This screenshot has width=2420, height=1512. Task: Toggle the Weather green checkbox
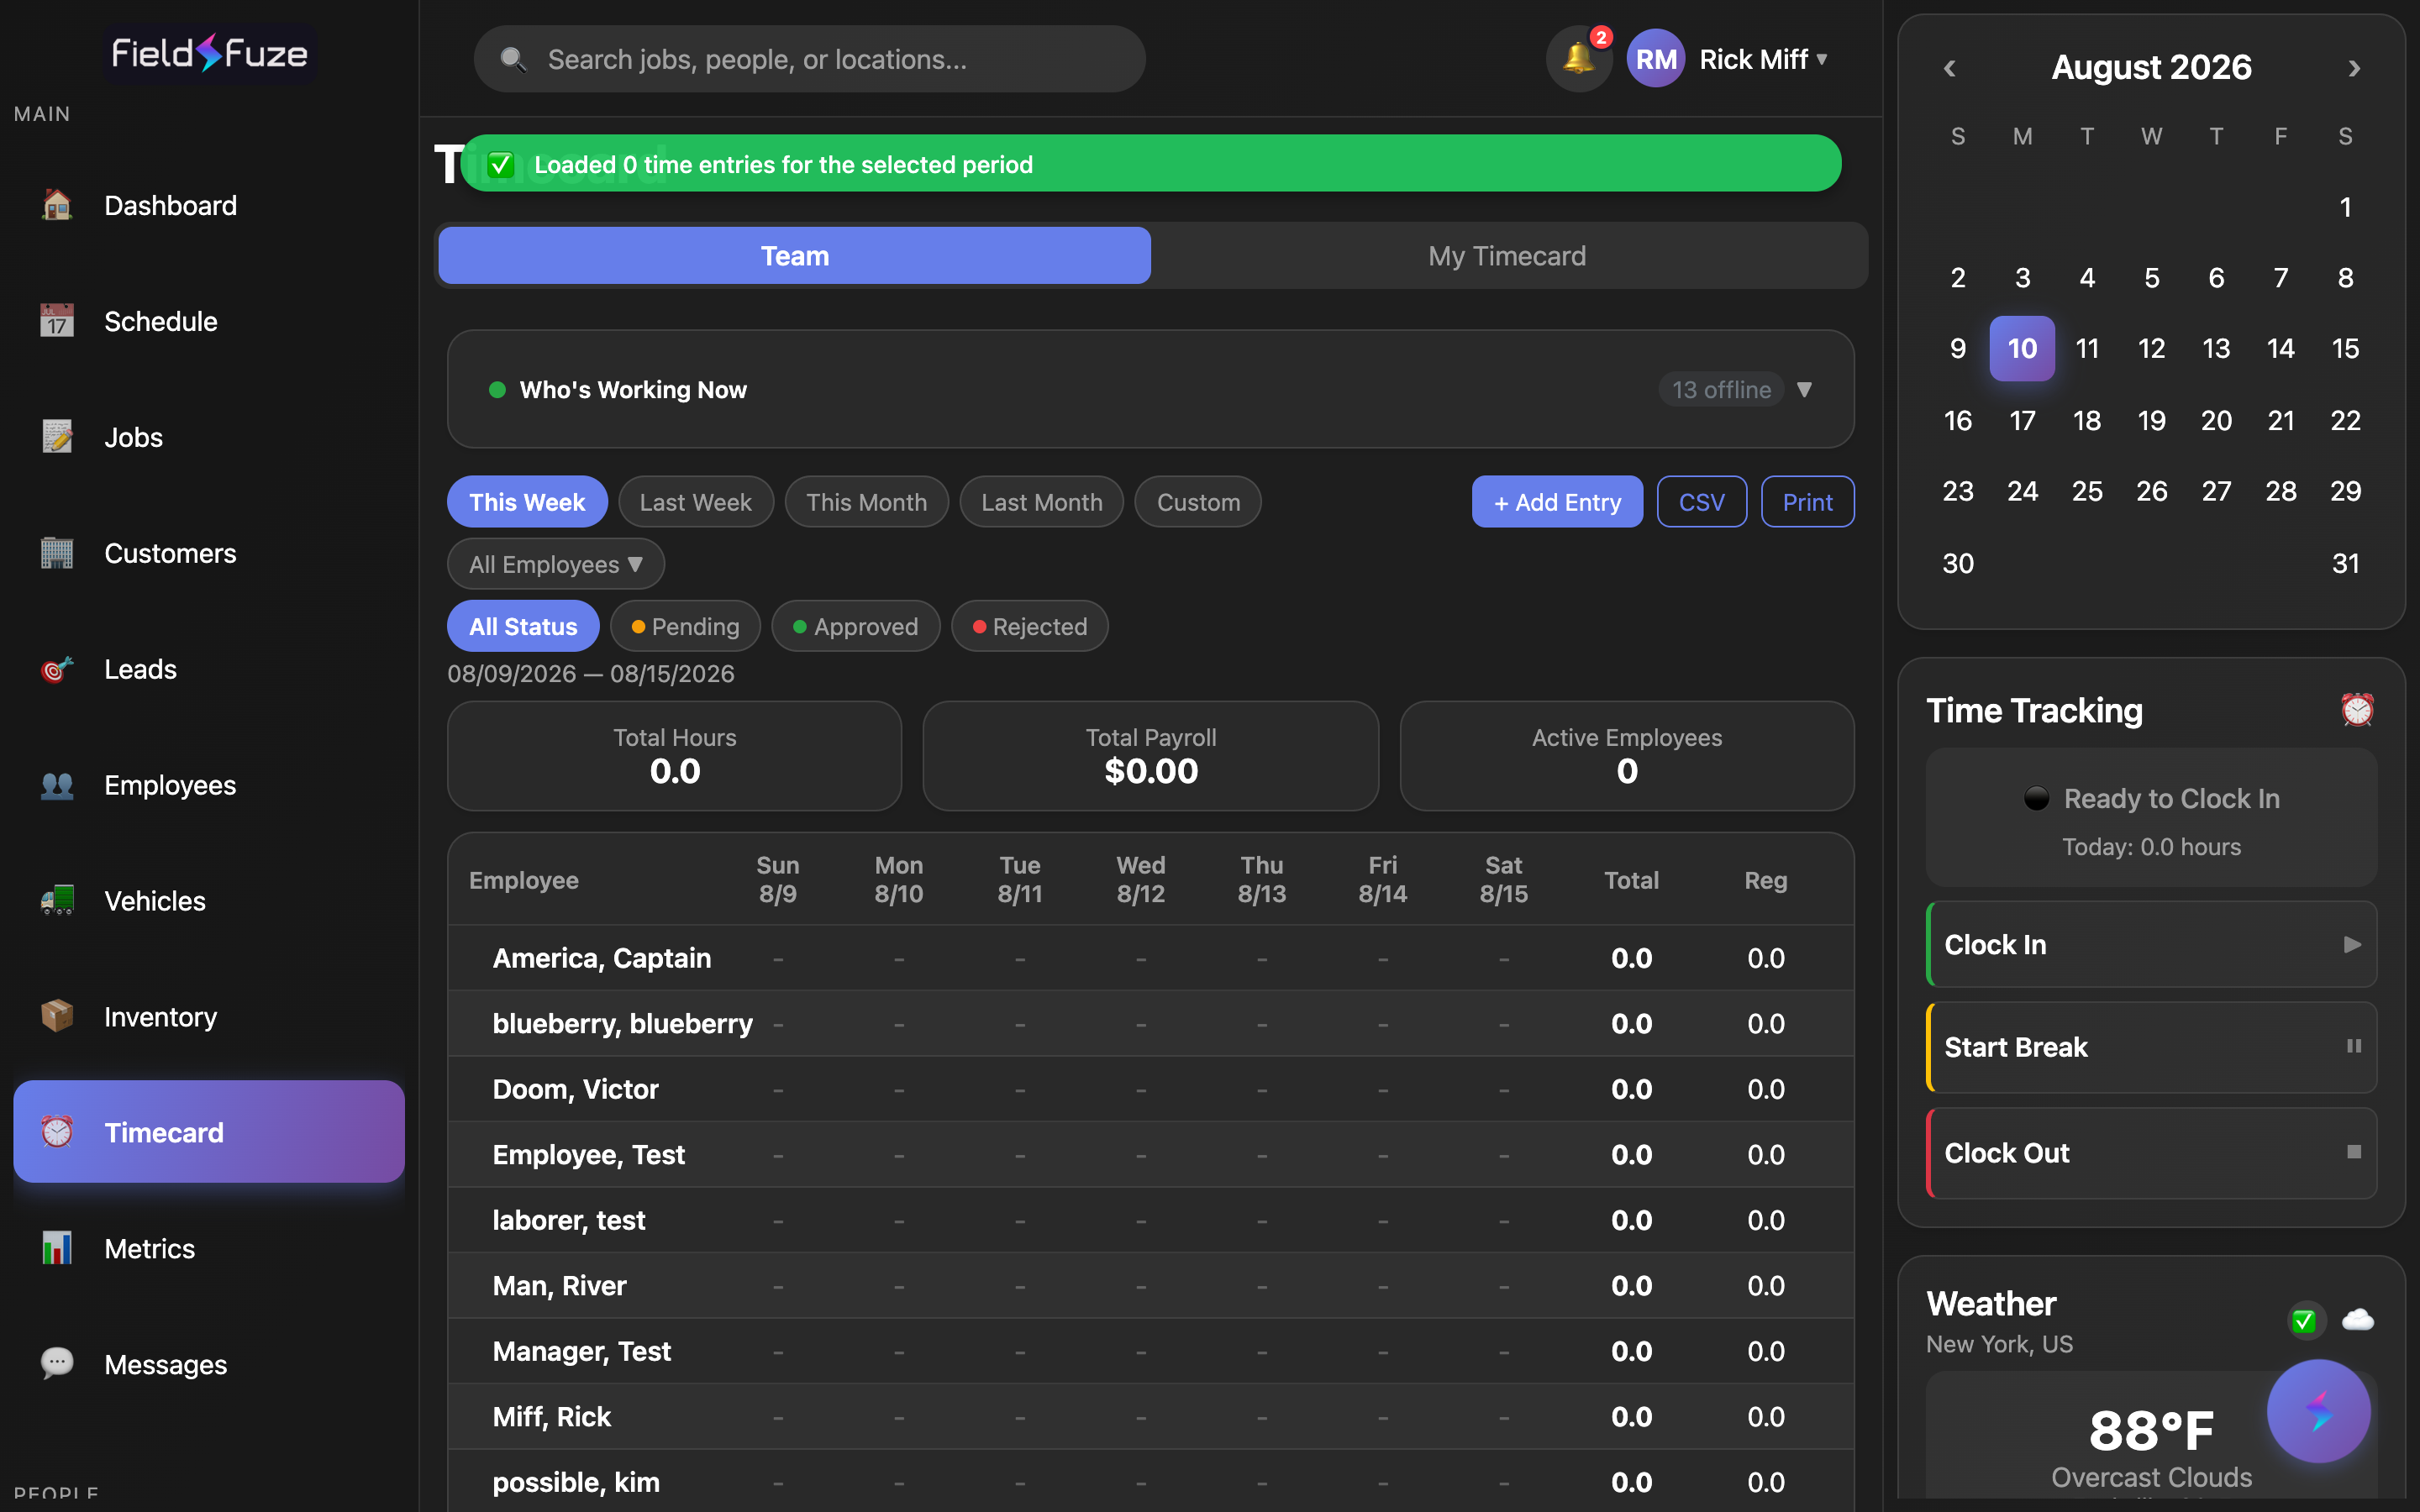[2304, 1321]
